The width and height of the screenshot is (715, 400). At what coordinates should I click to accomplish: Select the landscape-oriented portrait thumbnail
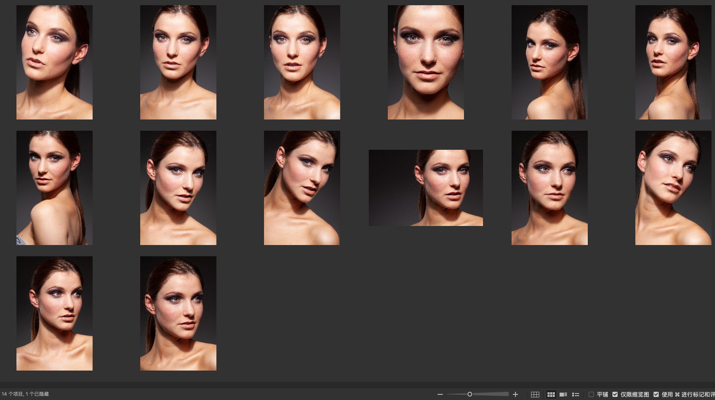click(425, 188)
